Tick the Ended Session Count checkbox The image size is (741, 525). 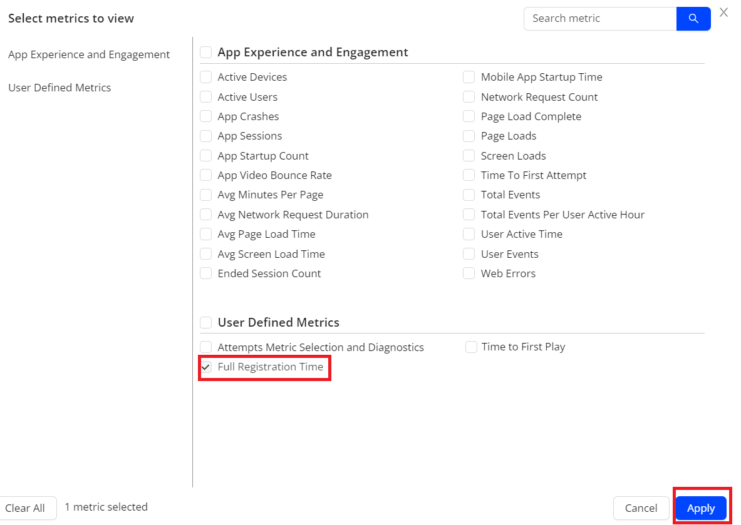click(x=205, y=273)
